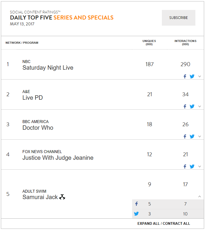Collapse Samurai Jack details chevron
This screenshot has height=230, width=205.
(199, 196)
